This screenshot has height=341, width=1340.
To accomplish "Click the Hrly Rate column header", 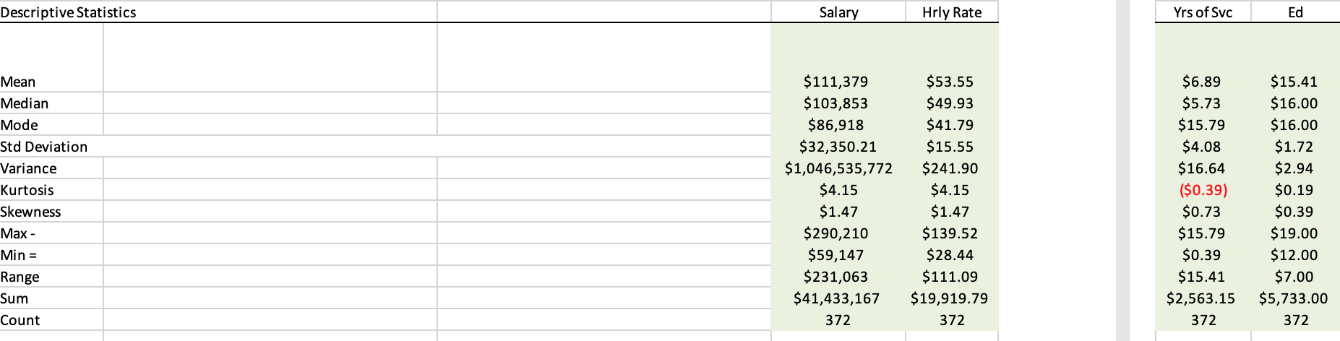I will pyautogui.click(x=952, y=12).
